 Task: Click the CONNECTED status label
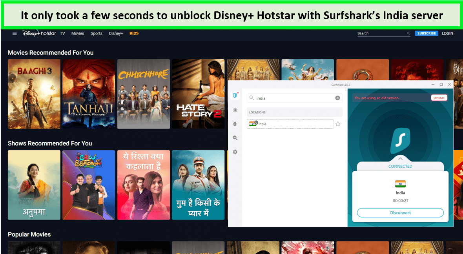pyautogui.click(x=400, y=166)
